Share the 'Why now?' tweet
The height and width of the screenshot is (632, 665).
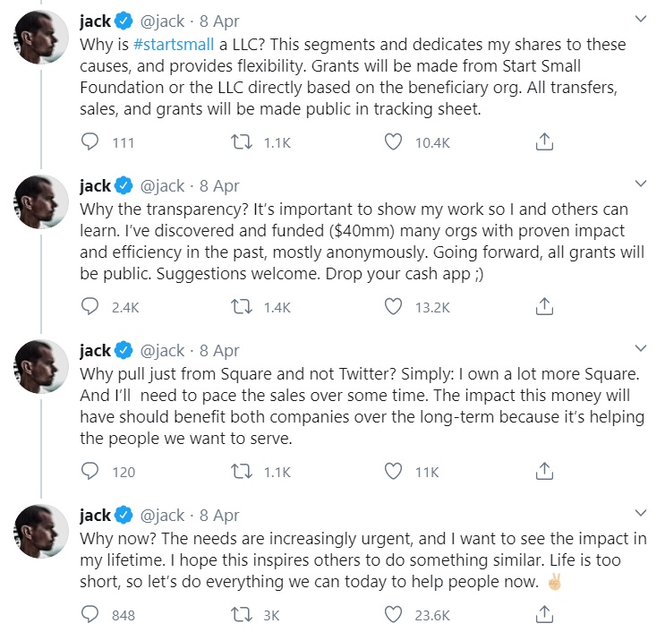[542, 615]
